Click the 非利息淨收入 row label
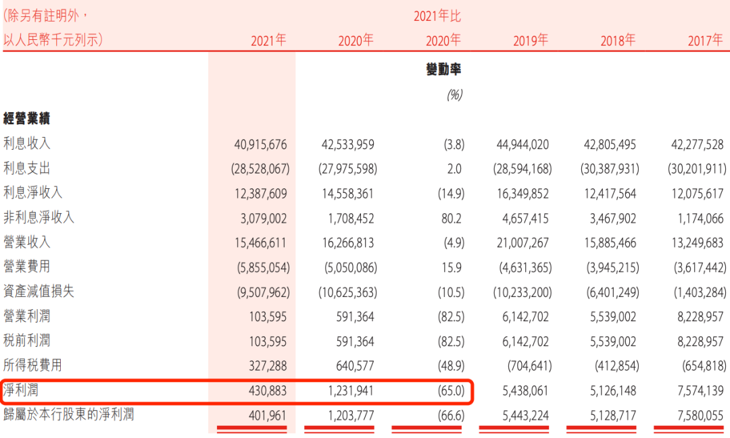This screenshot has width=730, height=438. (39, 217)
